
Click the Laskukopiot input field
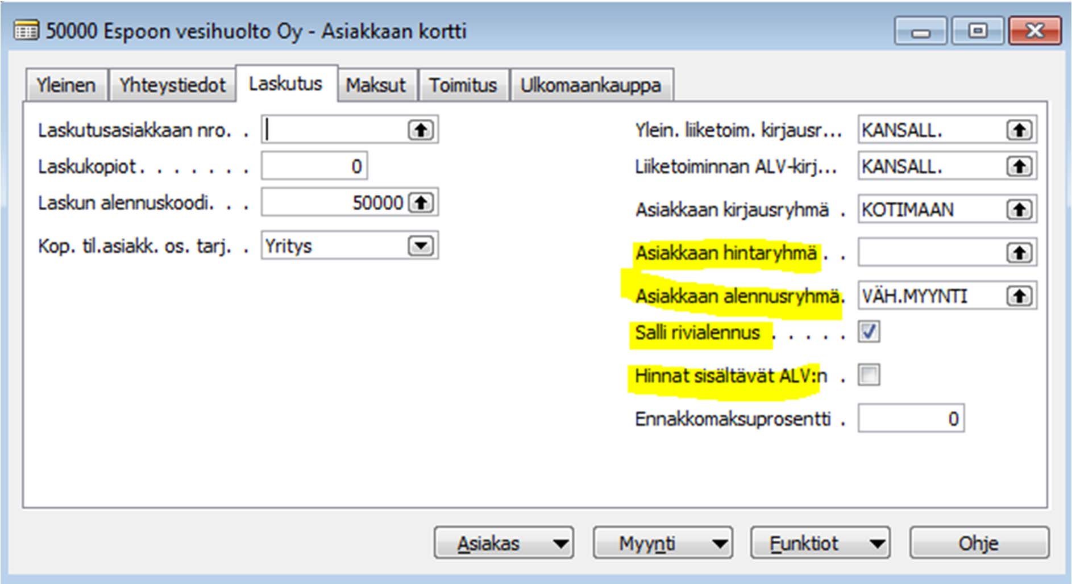pos(314,166)
